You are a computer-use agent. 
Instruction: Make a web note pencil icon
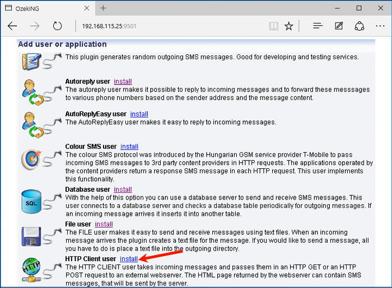coord(339,26)
